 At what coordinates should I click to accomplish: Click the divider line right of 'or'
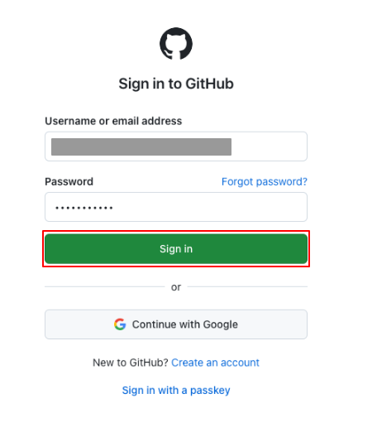click(x=247, y=286)
